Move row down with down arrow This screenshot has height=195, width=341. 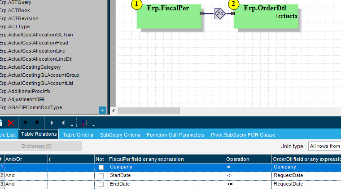37,123
